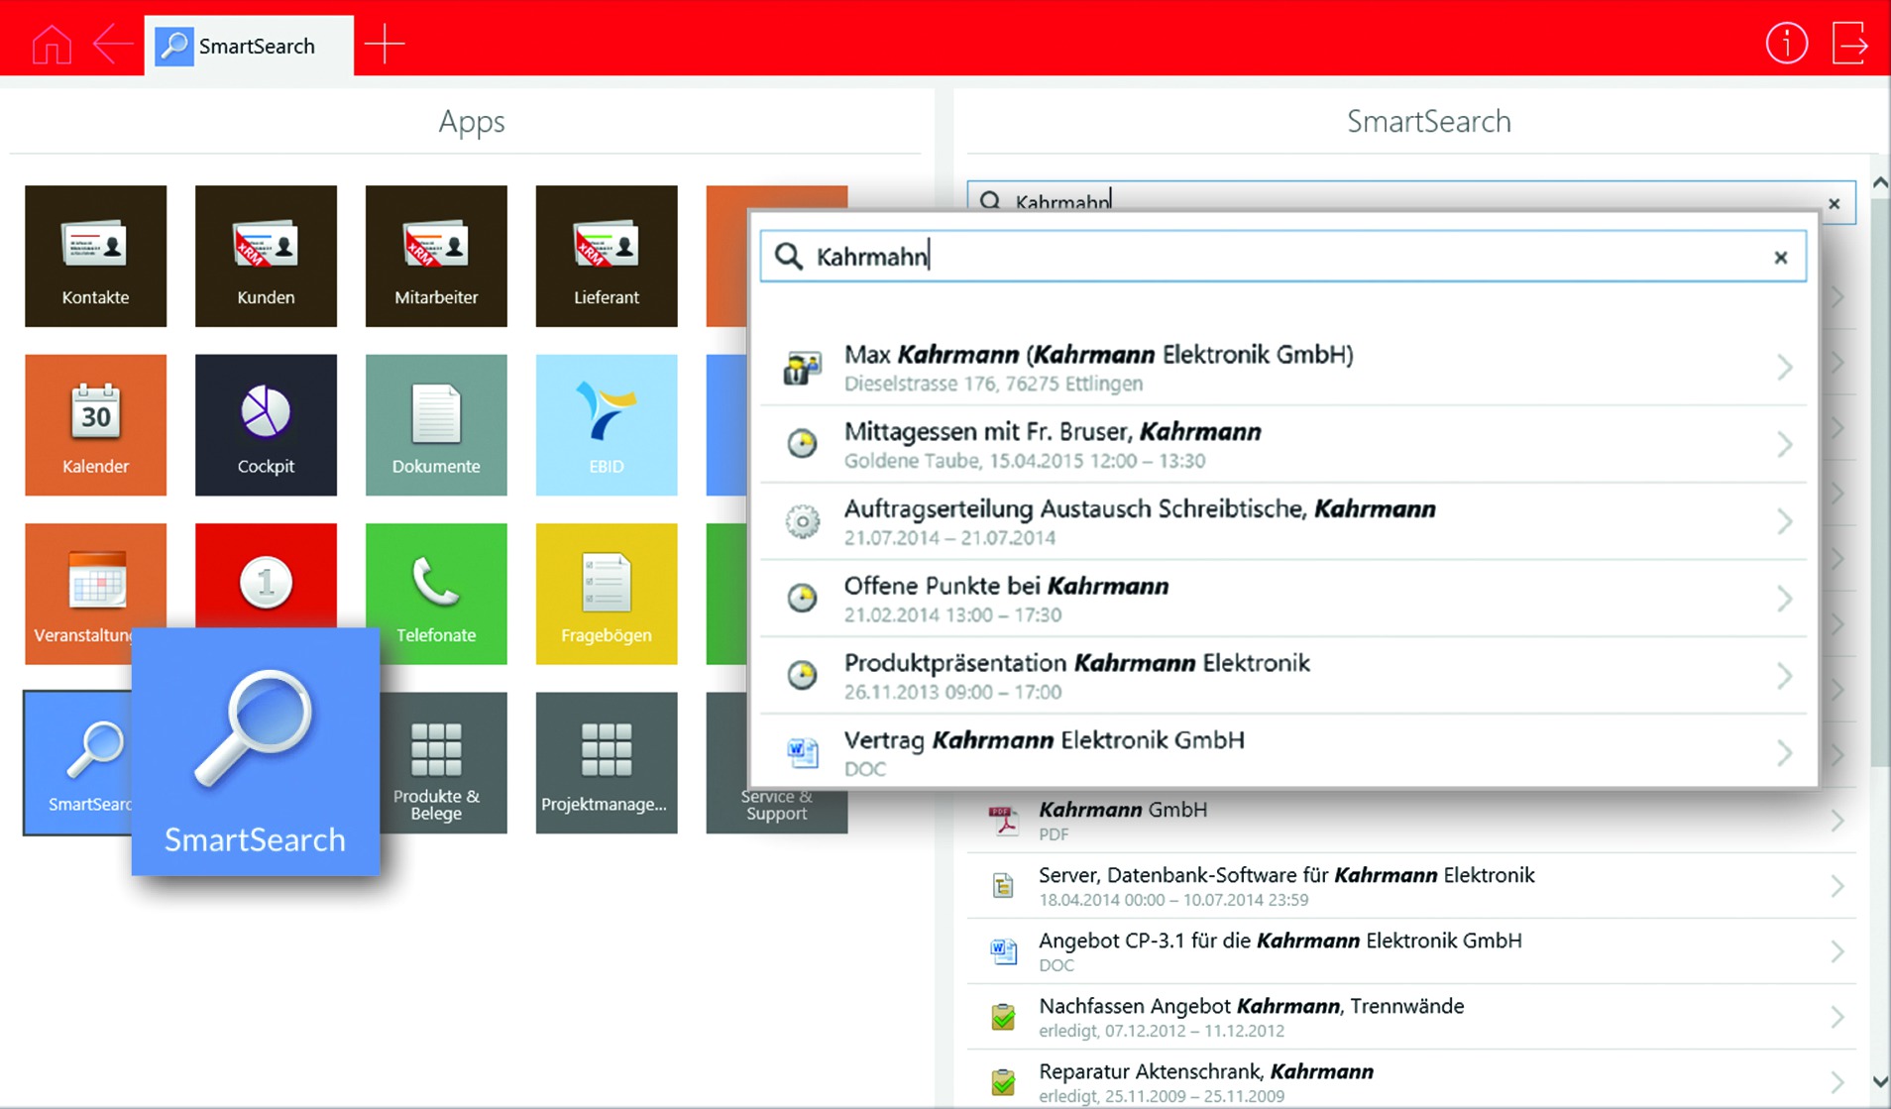Expand Max Kahrmann contact result chevron

tap(1784, 368)
